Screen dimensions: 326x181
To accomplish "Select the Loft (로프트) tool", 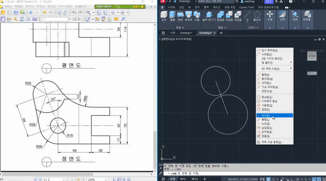I will coord(189,16).
